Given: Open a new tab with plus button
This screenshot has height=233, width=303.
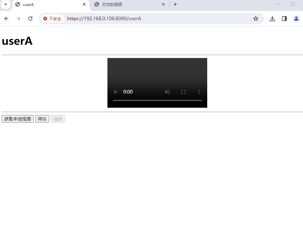Looking at the screenshot, I should (175, 4).
